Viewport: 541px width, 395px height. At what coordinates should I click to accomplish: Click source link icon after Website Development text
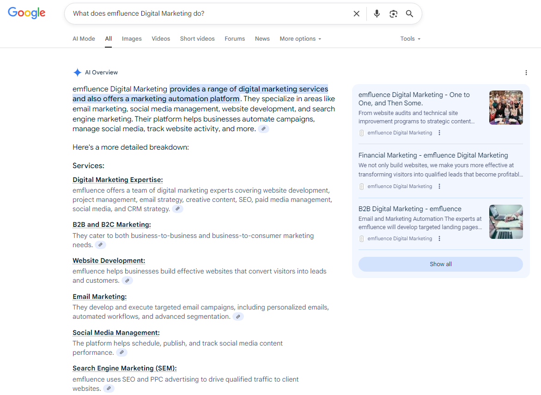(127, 281)
